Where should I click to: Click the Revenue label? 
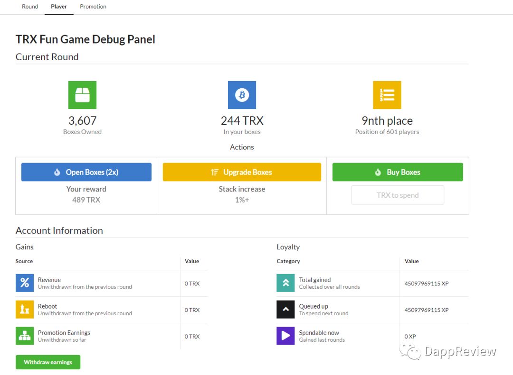(49, 280)
